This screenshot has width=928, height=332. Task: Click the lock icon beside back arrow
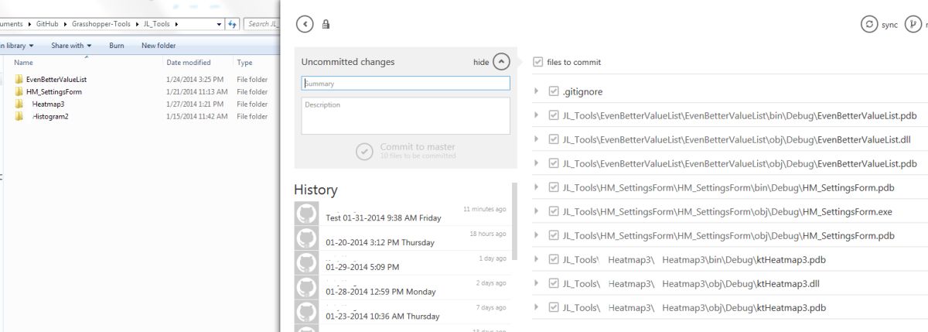point(326,25)
